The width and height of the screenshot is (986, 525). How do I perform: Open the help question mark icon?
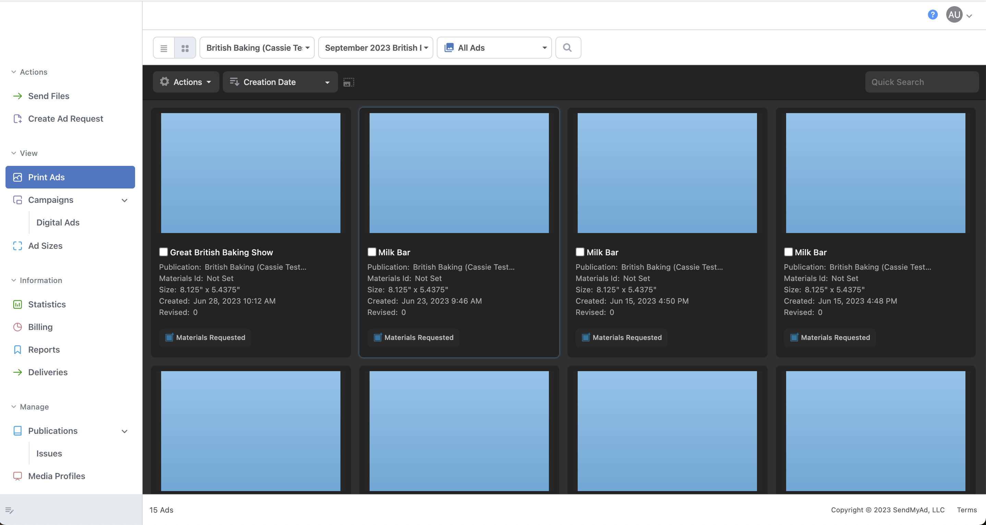click(933, 14)
